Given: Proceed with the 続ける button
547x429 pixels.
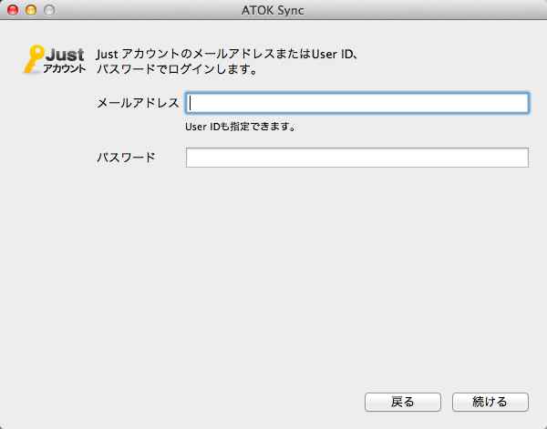Looking at the screenshot, I should coord(490,403).
